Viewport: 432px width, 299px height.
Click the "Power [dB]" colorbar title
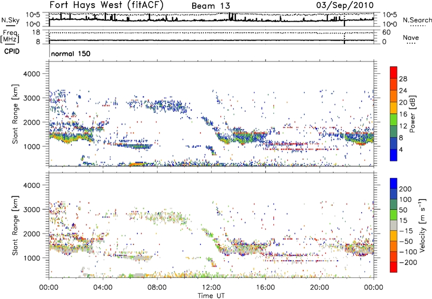tap(412, 114)
